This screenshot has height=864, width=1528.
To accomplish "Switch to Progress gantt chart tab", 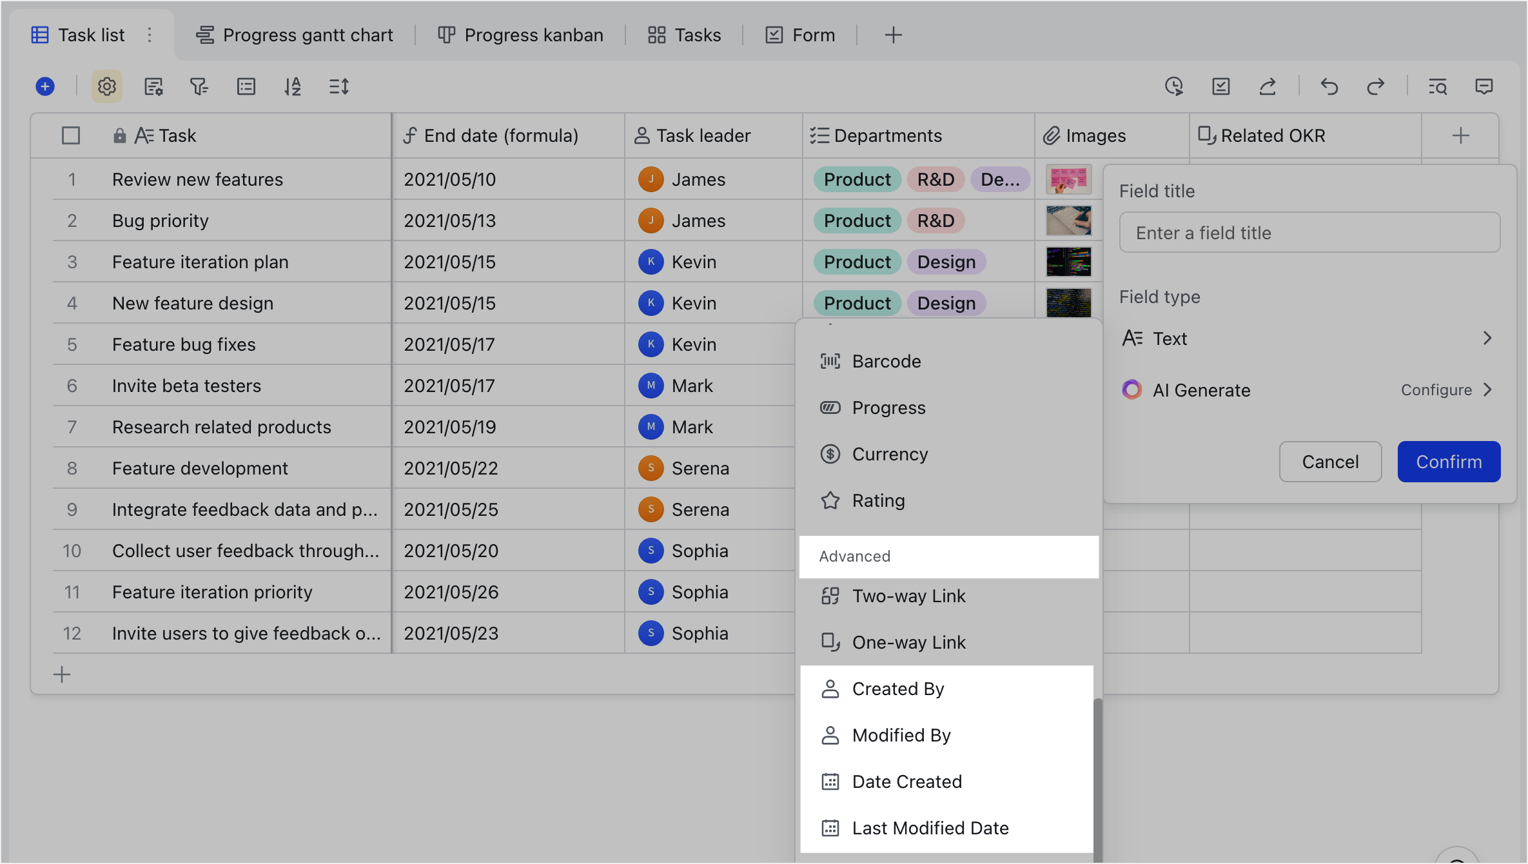I will pyautogui.click(x=295, y=35).
